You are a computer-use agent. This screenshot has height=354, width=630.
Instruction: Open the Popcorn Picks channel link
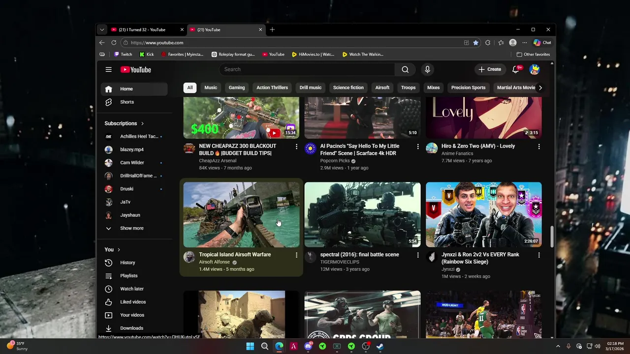pos(335,161)
